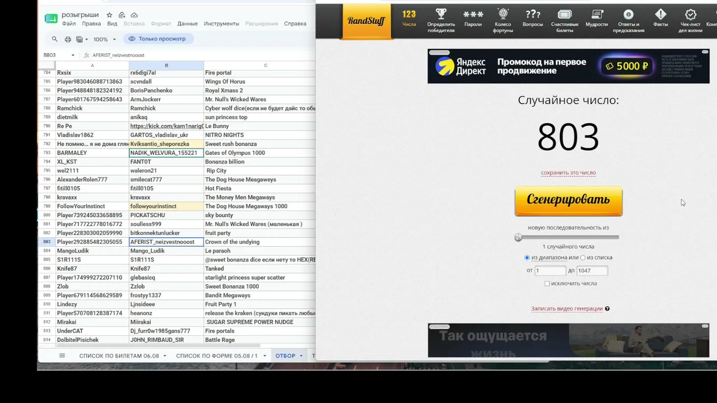Open Счастливые билеты section

coord(565,21)
